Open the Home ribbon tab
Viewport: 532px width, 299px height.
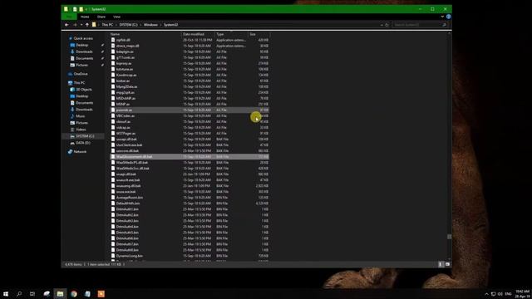point(85,17)
